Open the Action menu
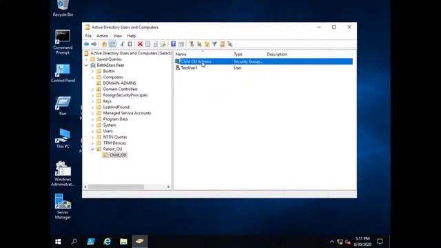The width and height of the screenshot is (441, 248). pos(103,36)
